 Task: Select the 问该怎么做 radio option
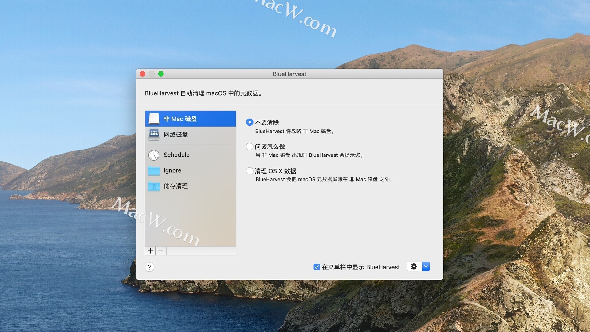(250, 147)
